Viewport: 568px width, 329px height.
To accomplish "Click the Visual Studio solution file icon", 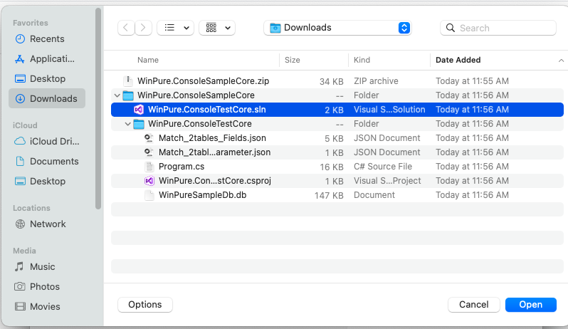I will (x=139, y=110).
